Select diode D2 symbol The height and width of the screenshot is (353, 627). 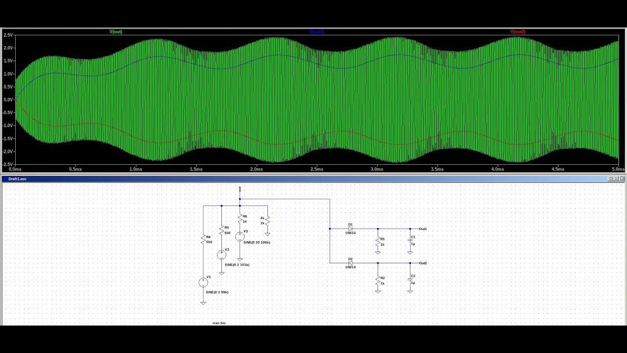point(350,263)
